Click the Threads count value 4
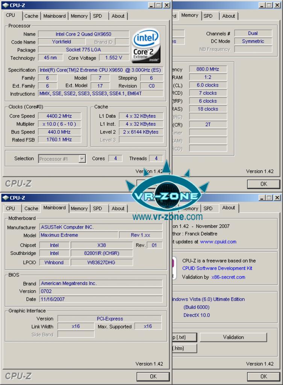Screen dimensions: 283x385 156,158
